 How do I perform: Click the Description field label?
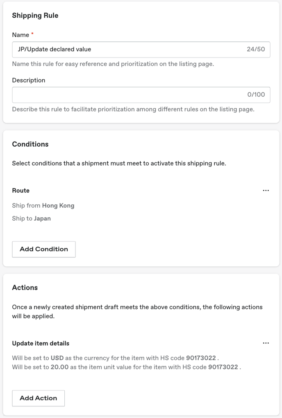click(x=29, y=80)
